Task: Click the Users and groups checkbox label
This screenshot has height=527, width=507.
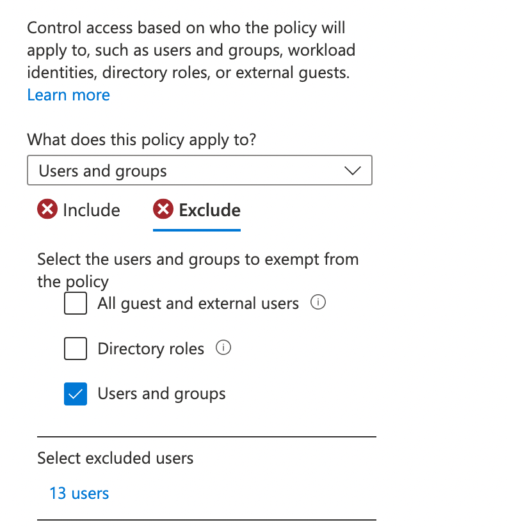Action: coord(161,393)
